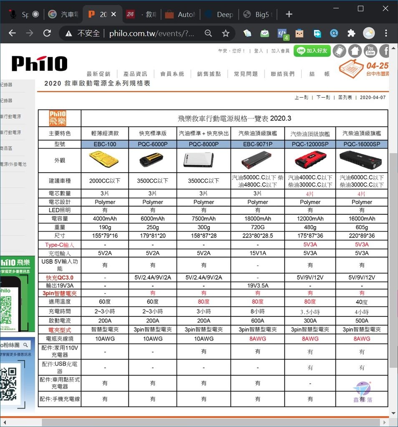Switch to the Google 汽車 tab
The height and width of the screenshot is (427, 398).
(63, 14)
